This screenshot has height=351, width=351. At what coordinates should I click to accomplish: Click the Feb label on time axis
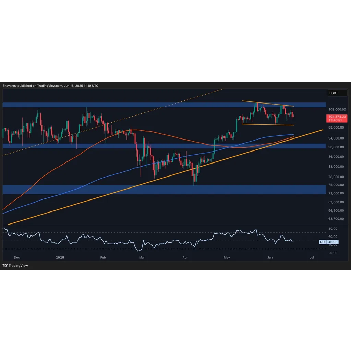coord(103,257)
